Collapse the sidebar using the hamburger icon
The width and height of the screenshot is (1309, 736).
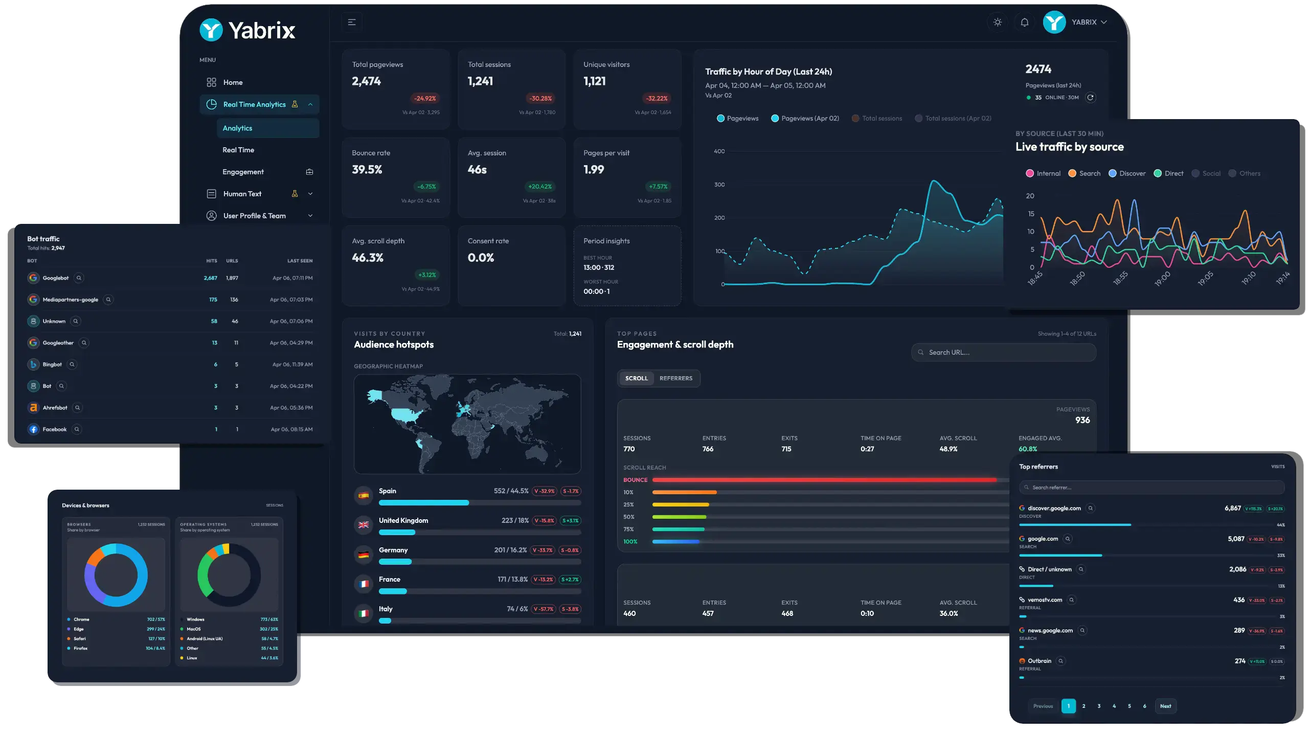click(352, 21)
